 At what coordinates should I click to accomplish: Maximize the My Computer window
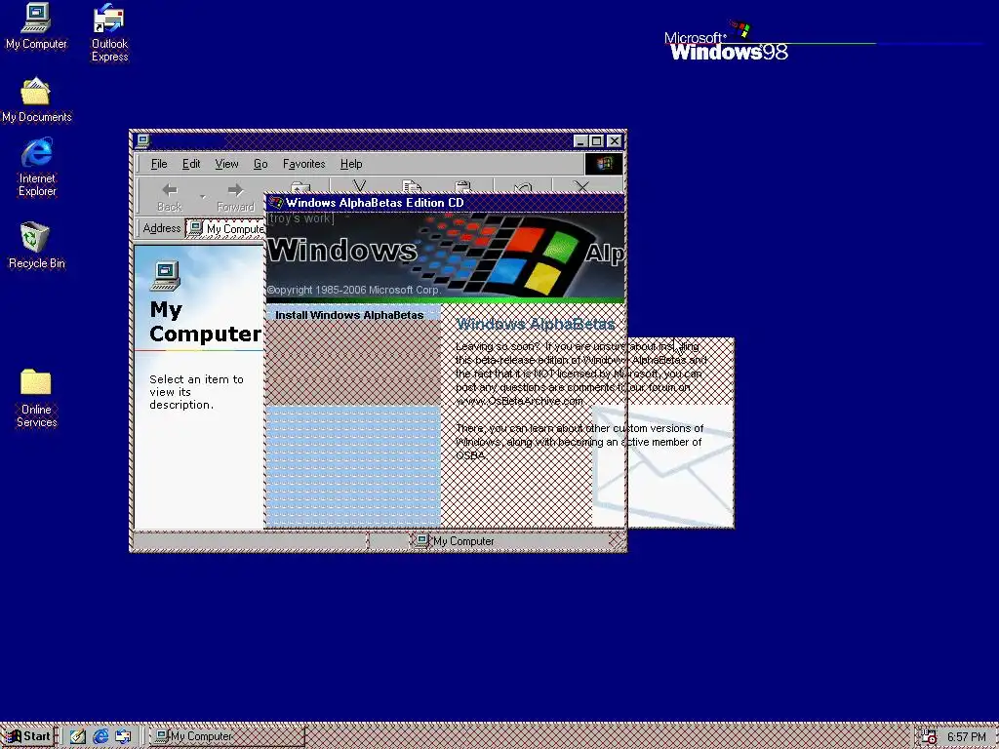596,140
